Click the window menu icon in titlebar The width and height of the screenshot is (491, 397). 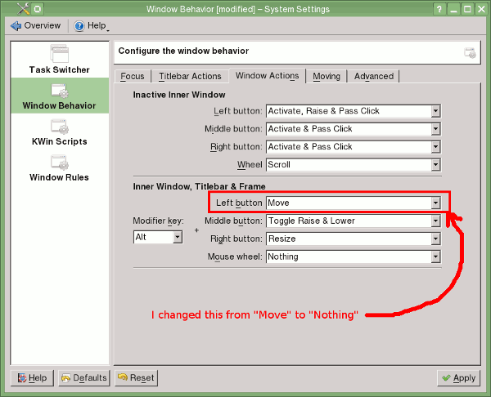point(10,9)
